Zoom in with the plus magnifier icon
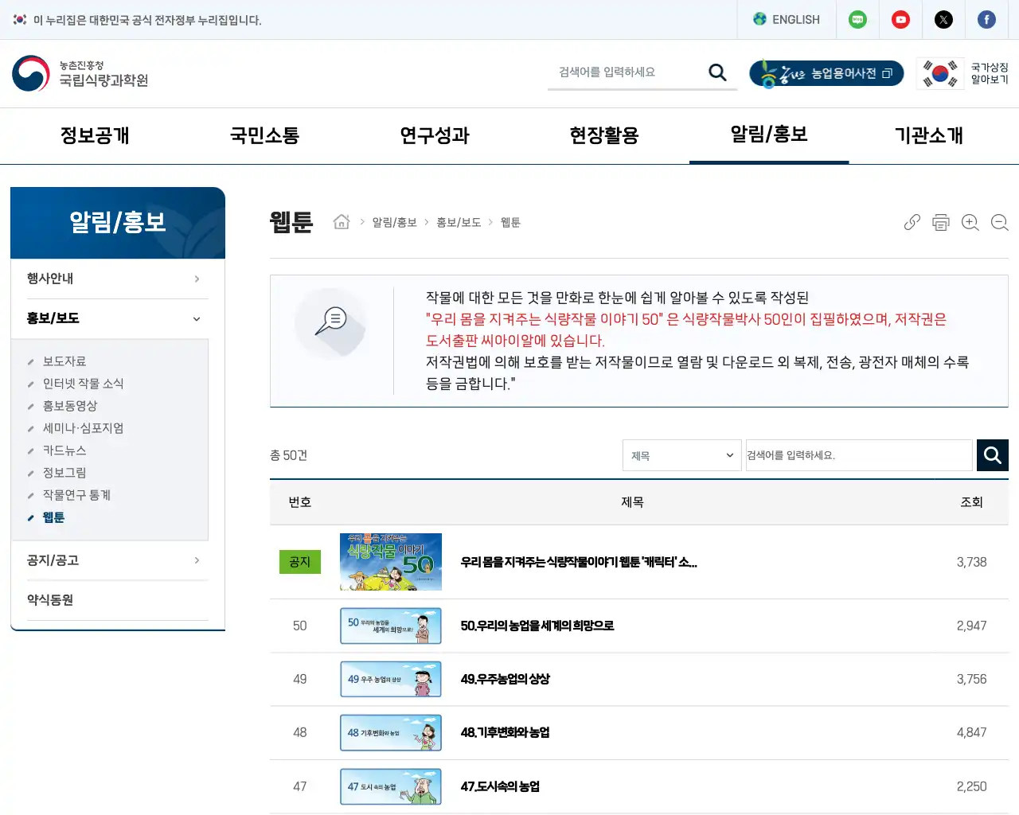 click(970, 223)
